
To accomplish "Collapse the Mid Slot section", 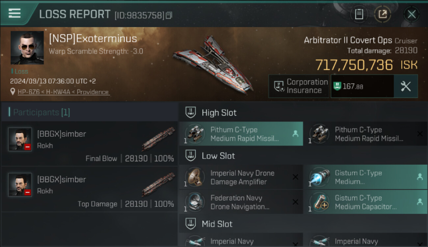I will (x=217, y=224).
